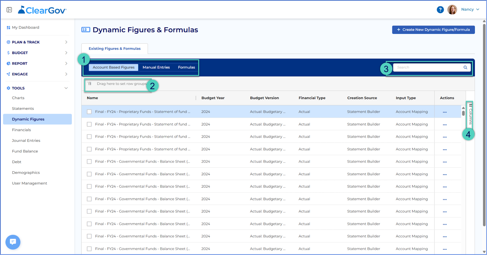Open Journal Entries in the sidebar
487x255 pixels.
pyautogui.click(x=26, y=141)
